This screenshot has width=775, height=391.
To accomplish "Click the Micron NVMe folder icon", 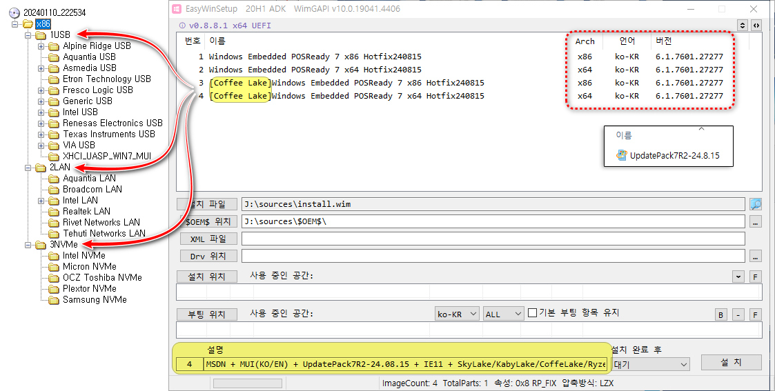I will (x=54, y=267).
